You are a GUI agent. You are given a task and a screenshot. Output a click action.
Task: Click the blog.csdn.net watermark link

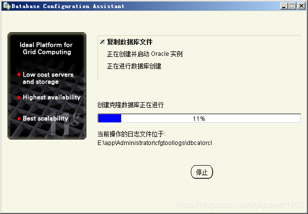coord(240,205)
